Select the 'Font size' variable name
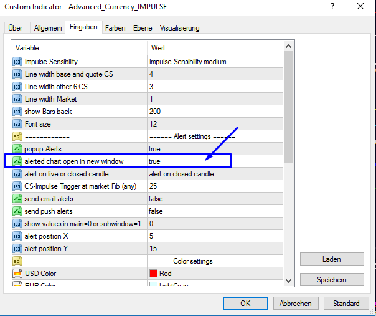Screen dimensions: 376x316 pos(38,124)
